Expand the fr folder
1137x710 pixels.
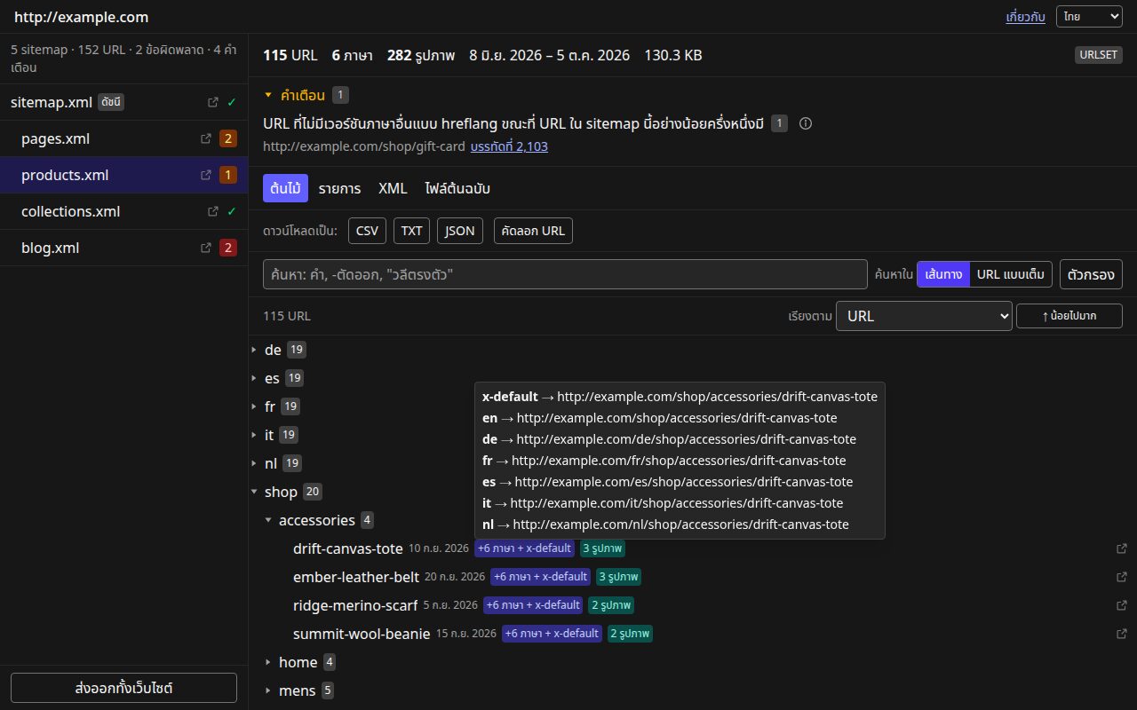pyautogui.click(x=254, y=406)
